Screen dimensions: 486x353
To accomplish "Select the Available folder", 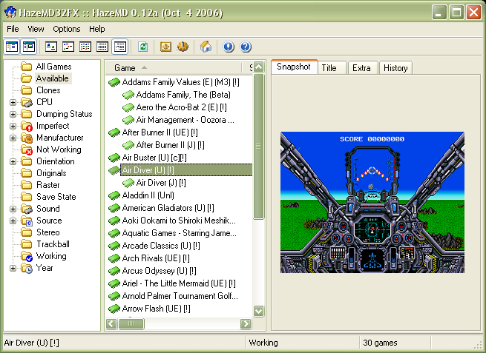I will tap(53, 78).
